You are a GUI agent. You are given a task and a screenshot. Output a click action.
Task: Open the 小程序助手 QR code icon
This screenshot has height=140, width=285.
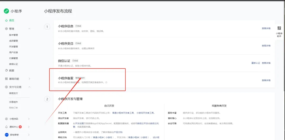279,29
